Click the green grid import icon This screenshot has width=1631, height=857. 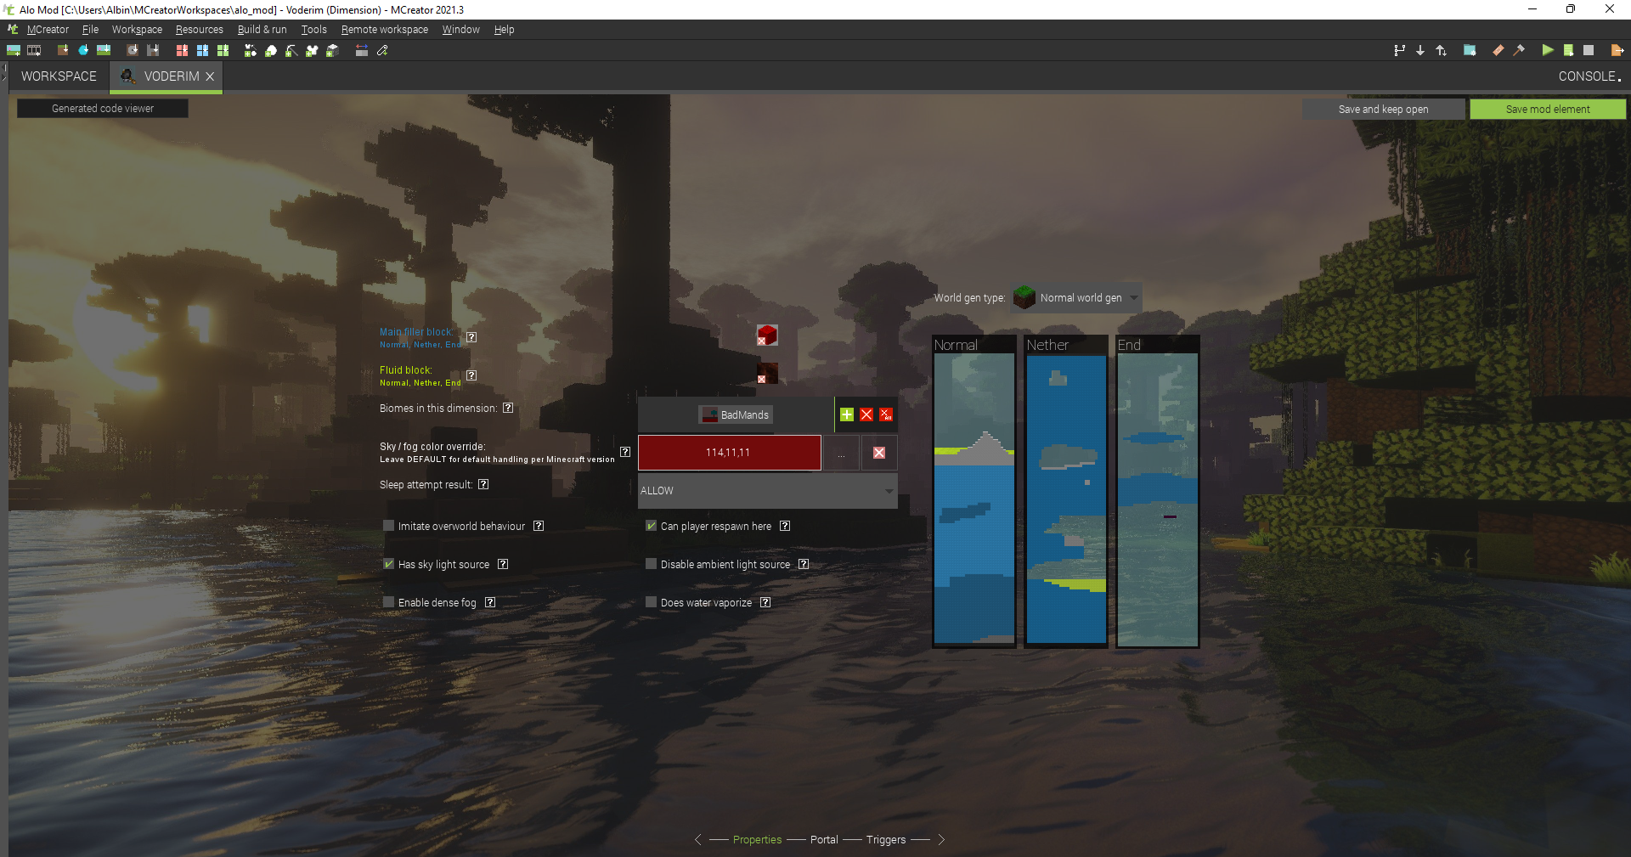[x=223, y=50]
